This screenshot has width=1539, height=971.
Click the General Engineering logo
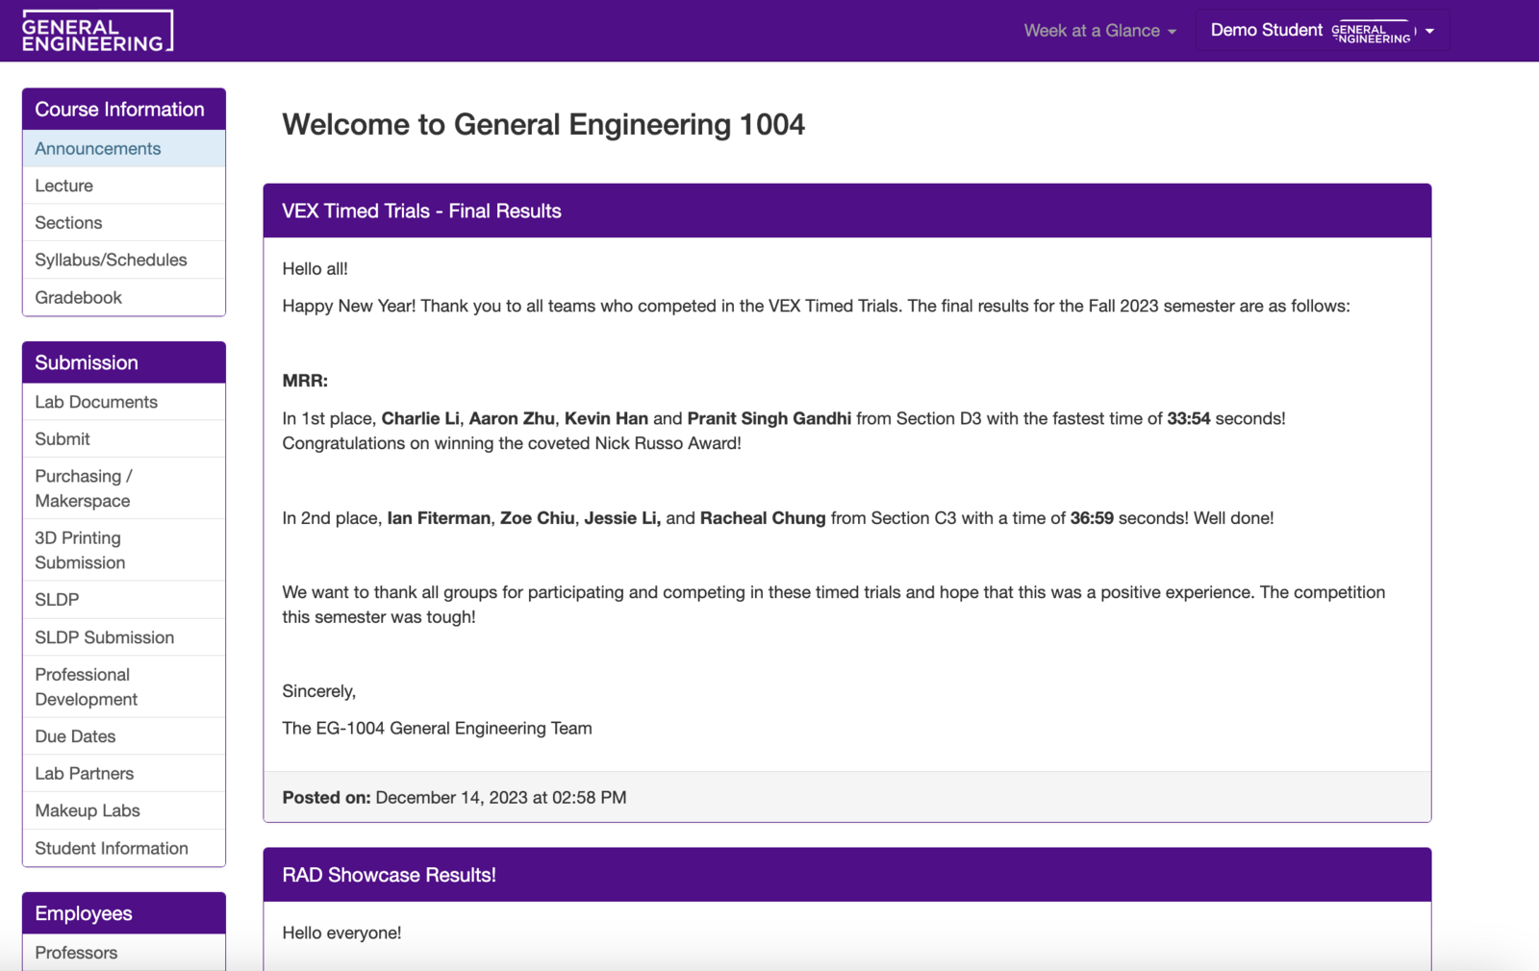pos(96,30)
